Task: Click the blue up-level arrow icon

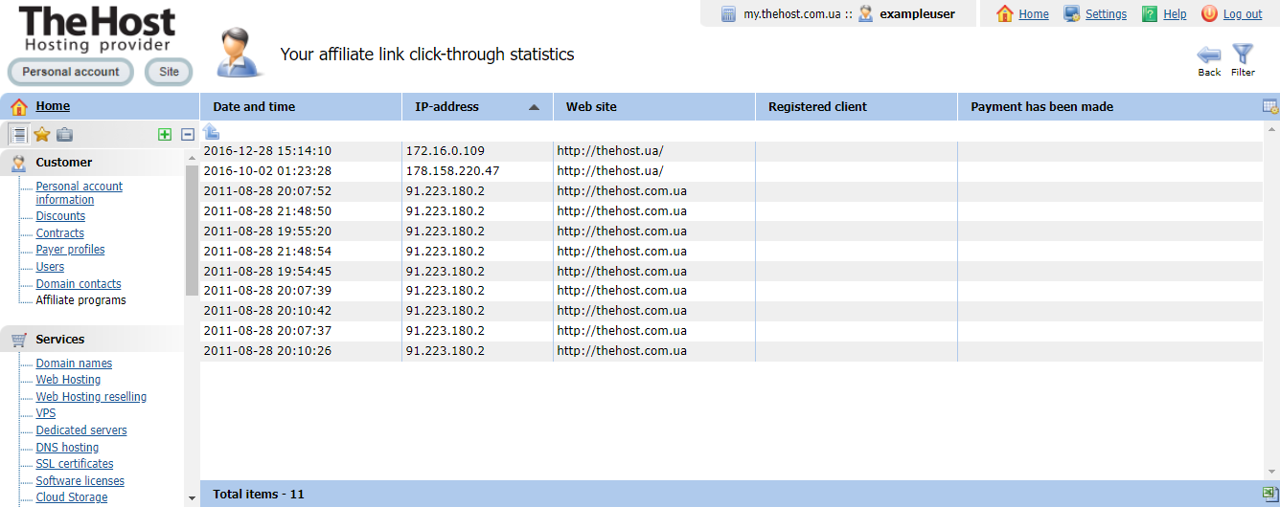Action: click(x=212, y=132)
